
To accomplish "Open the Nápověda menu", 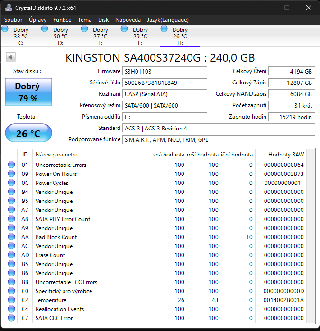I will 128,20.
